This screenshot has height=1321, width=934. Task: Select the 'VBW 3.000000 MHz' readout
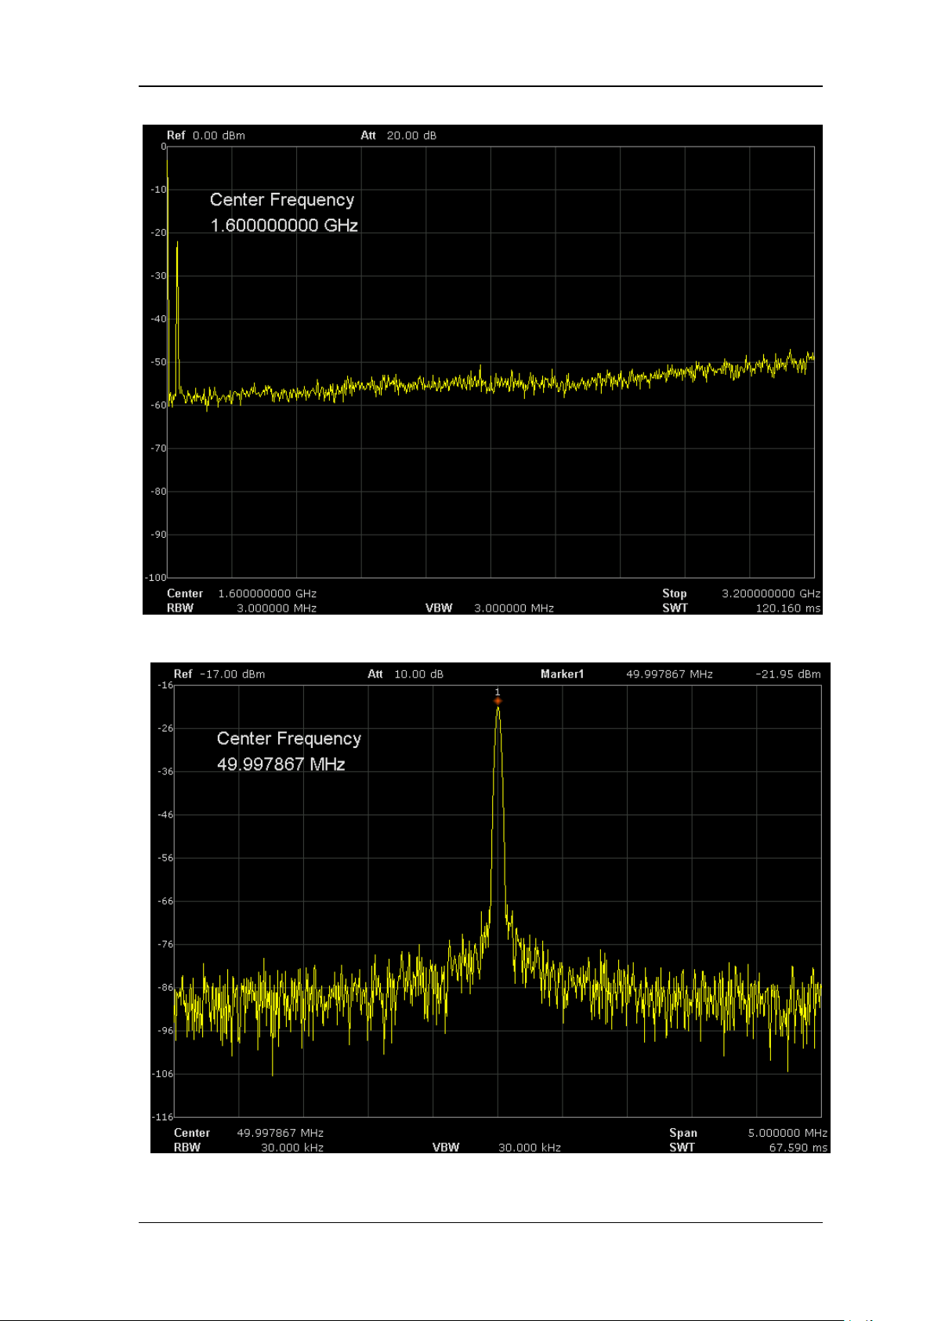tap(490, 608)
